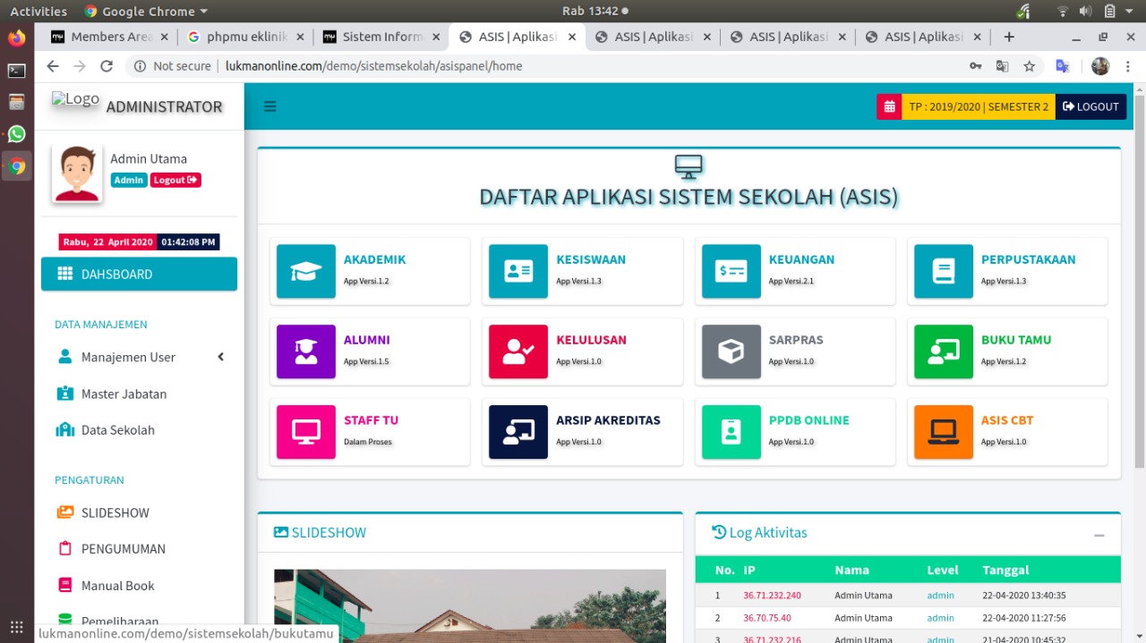Select Master Jabatan in the sidebar
The height and width of the screenshot is (643, 1146).
point(119,393)
